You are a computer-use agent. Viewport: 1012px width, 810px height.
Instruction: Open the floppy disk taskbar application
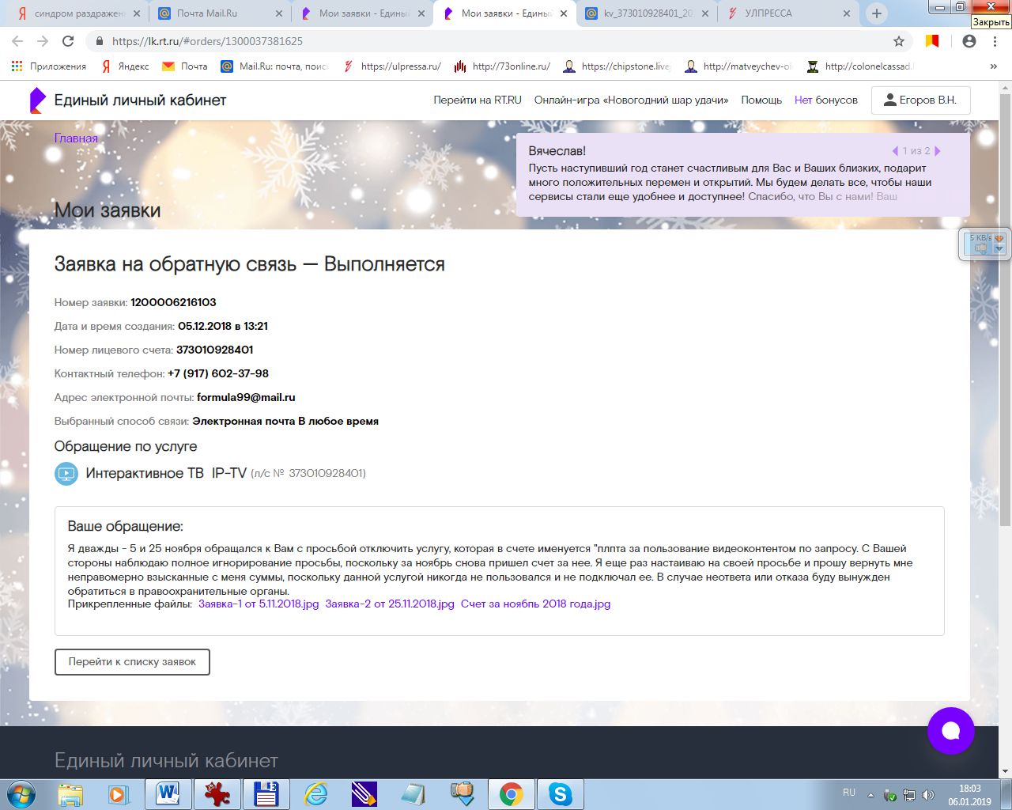pyautogui.click(x=266, y=793)
